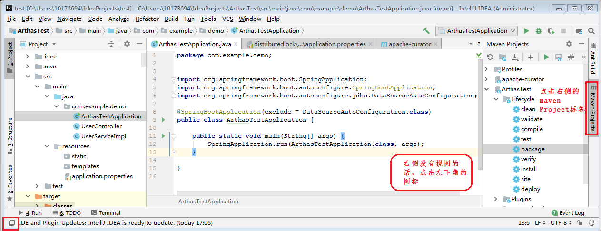Screen dimensions: 601x231
Task: Add a Maven project with plus icon
Action: 531,57
